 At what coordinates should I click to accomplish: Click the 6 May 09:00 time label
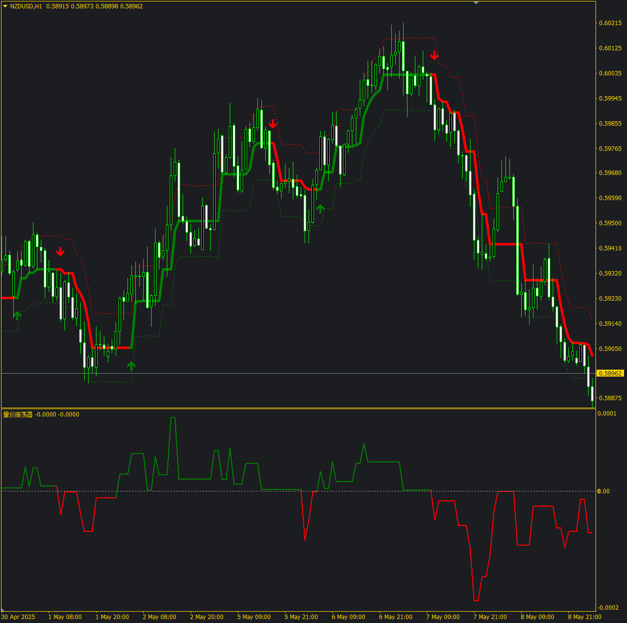coord(348,617)
